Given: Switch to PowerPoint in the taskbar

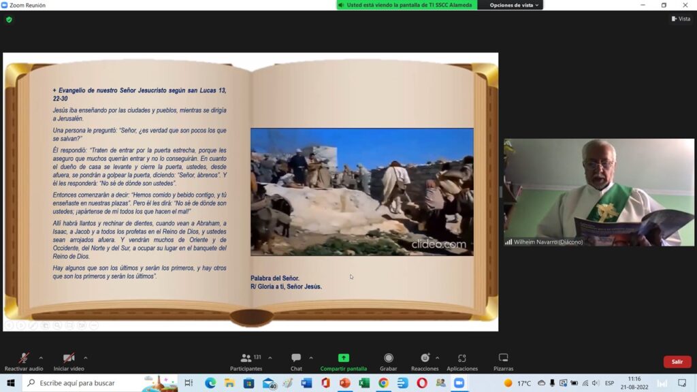Looking at the screenshot, I should (345, 382).
